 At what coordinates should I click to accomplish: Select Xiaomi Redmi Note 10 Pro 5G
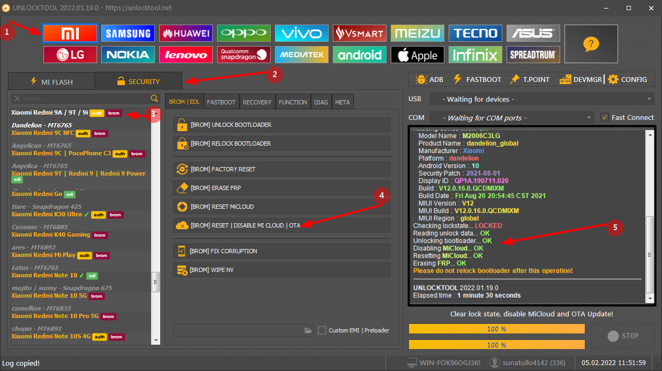click(55, 316)
